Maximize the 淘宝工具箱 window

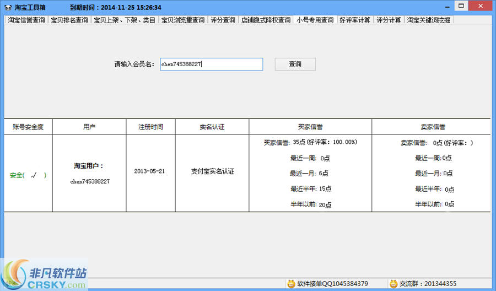[x=461, y=6]
